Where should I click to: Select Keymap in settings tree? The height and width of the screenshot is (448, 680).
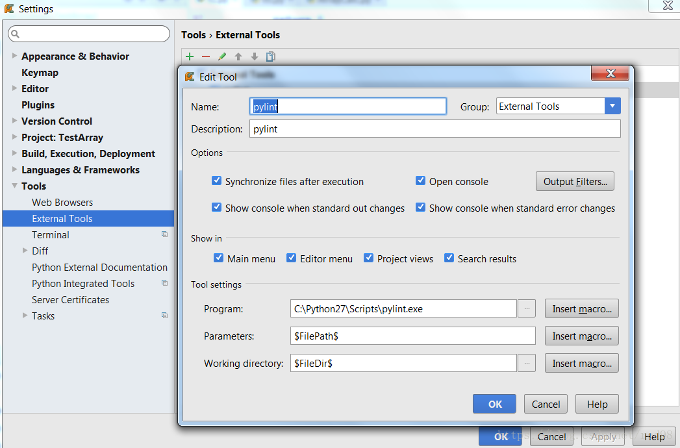click(x=40, y=73)
